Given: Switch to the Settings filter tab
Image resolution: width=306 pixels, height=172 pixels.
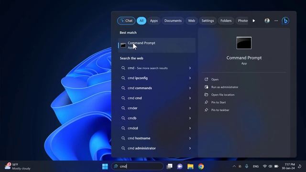Looking at the screenshot, I should (208, 21).
